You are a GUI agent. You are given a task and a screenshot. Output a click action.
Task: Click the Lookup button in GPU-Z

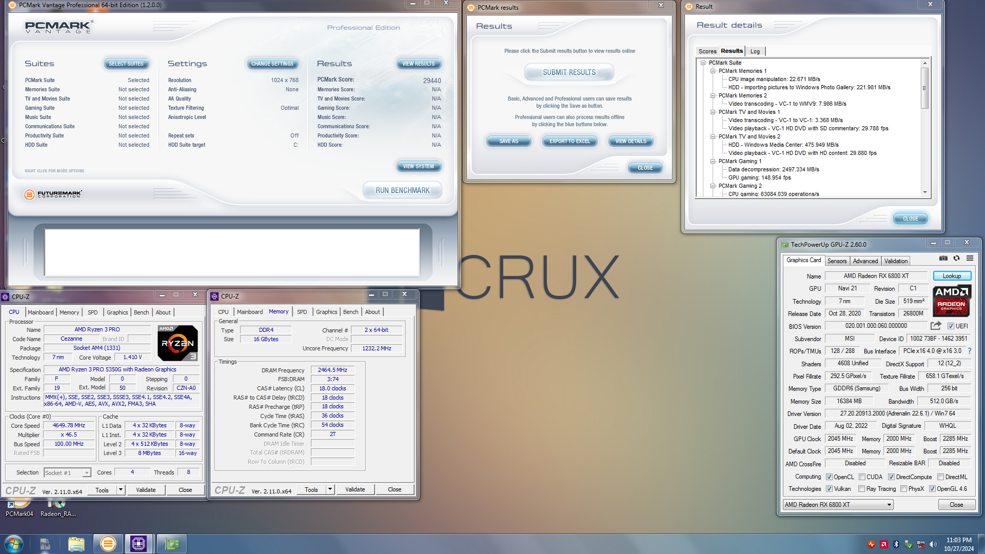click(952, 276)
